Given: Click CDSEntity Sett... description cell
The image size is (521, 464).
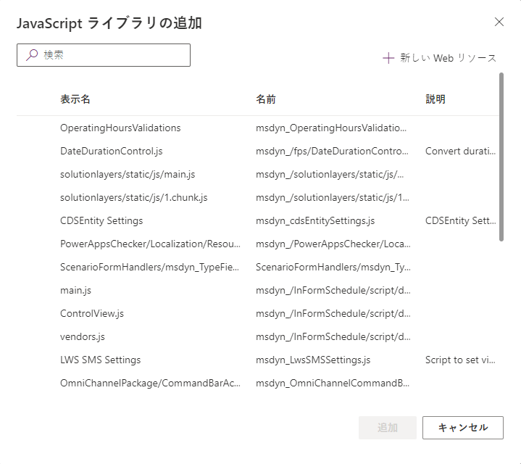Looking at the screenshot, I should pos(461,220).
